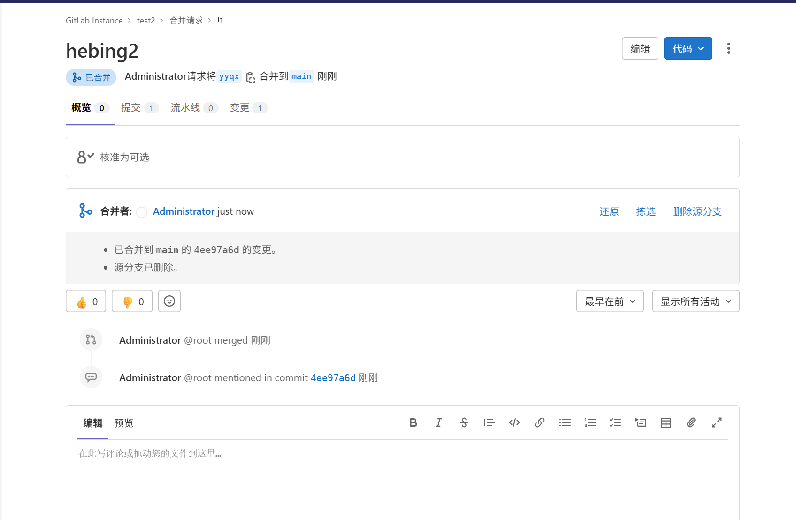Click the 源分支已删除 text line
The image size is (796, 520).
click(x=146, y=268)
